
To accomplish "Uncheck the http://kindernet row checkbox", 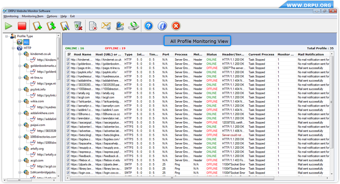I will (68, 59).
